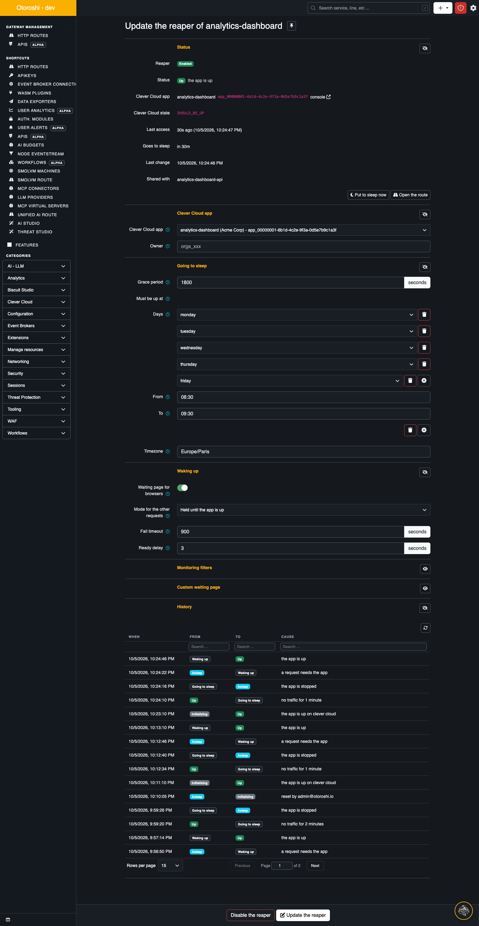This screenshot has width=479, height=926.
Task: Open Threat Studio shortcut
Action: (x=35, y=232)
